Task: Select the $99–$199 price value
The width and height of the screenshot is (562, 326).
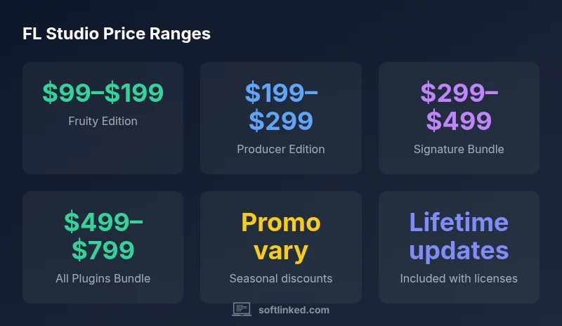Action: [x=103, y=93]
